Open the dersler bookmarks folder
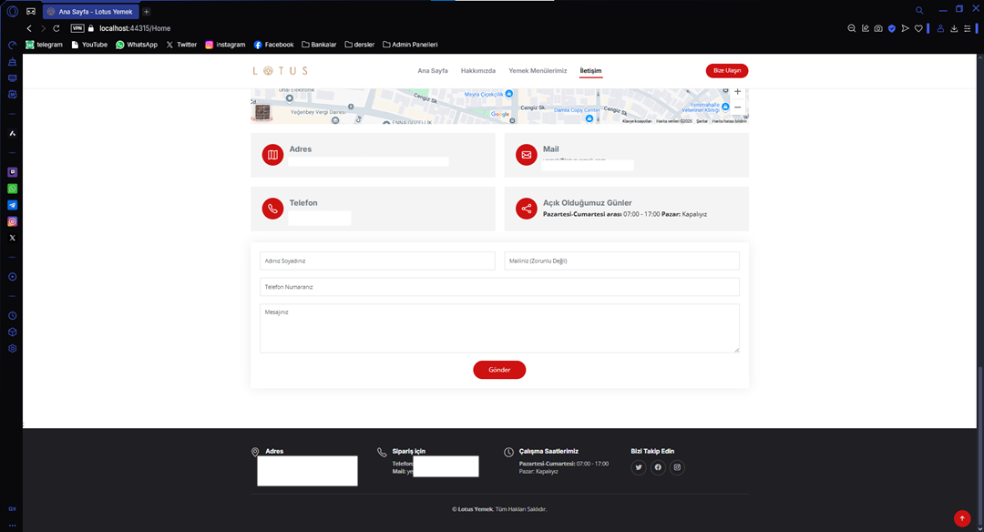Image resolution: width=984 pixels, height=532 pixels. click(x=361, y=45)
